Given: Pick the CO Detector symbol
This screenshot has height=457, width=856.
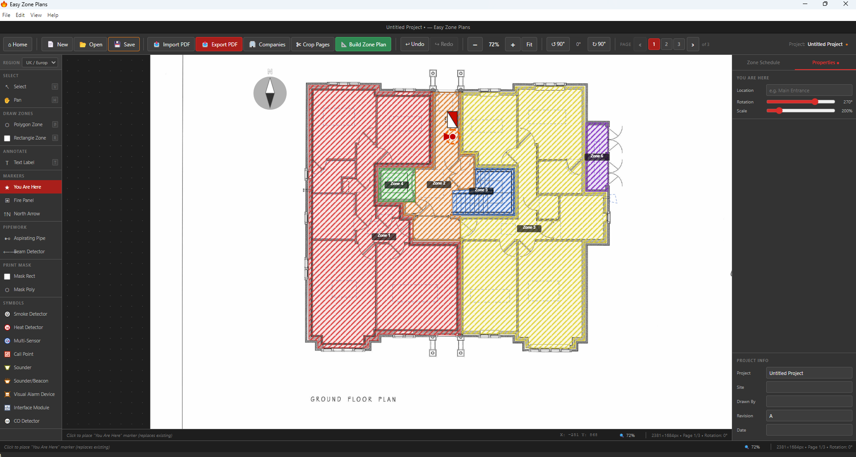Looking at the screenshot, I should pos(31,421).
